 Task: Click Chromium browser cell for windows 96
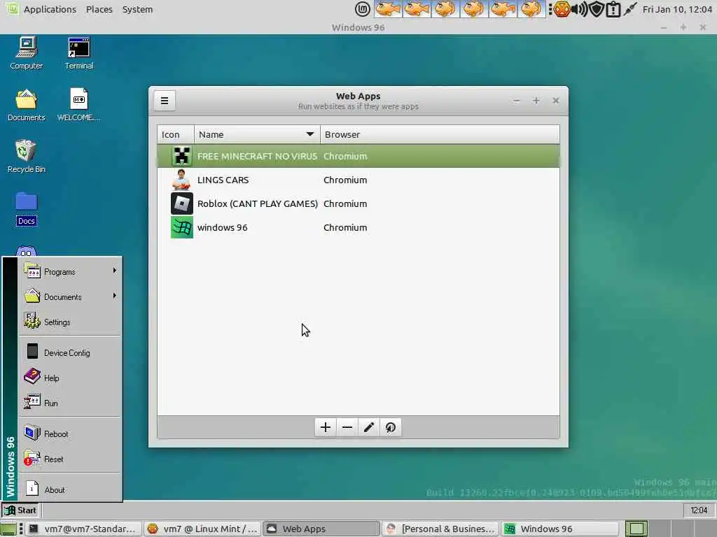pos(345,227)
